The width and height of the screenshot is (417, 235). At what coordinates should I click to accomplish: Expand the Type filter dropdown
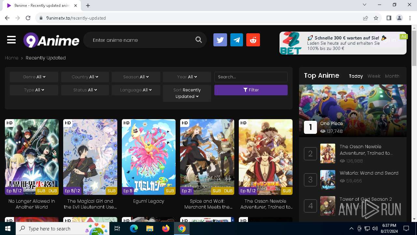(x=34, y=90)
